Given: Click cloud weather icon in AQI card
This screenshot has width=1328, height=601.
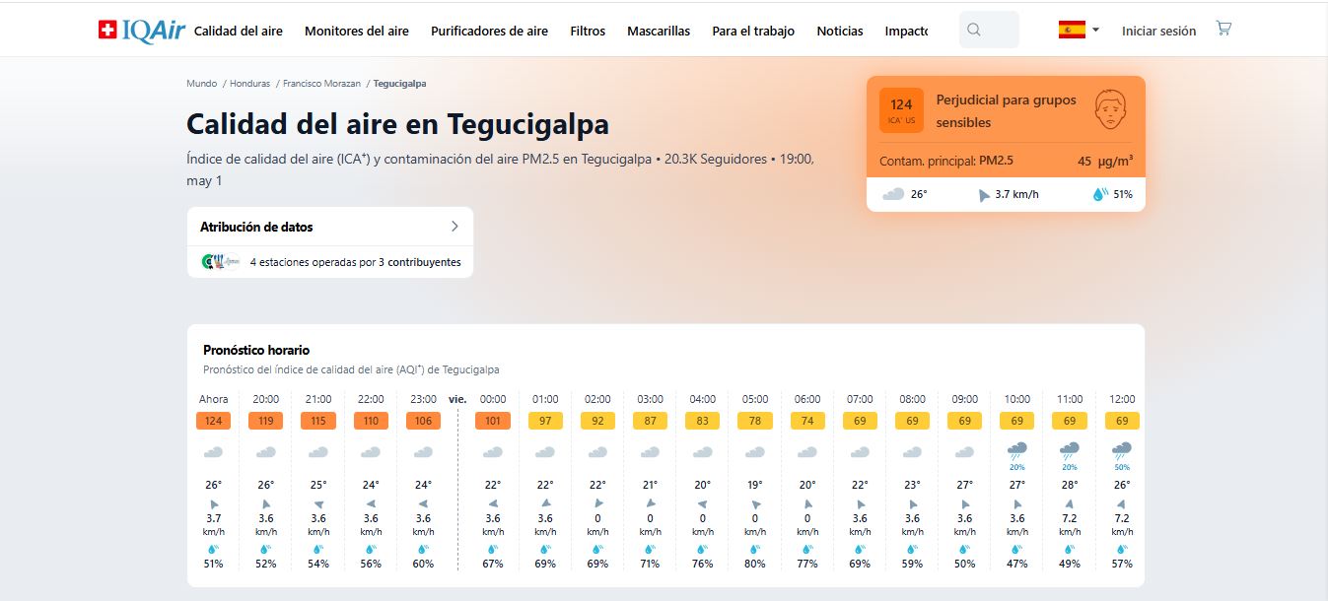Looking at the screenshot, I should coord(893,194).
